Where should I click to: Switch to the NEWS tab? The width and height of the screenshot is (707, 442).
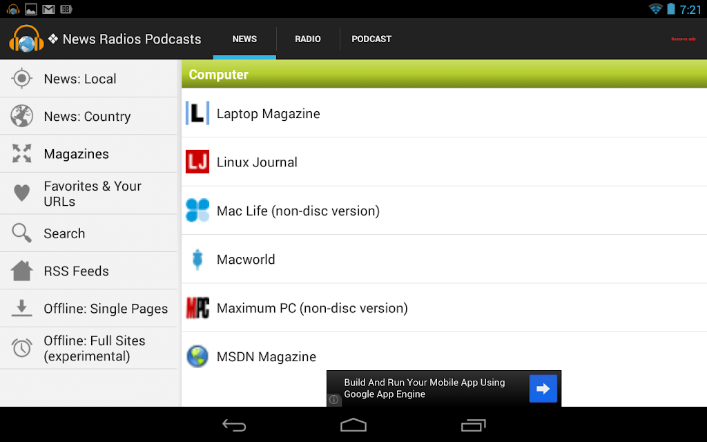[244, 39]
